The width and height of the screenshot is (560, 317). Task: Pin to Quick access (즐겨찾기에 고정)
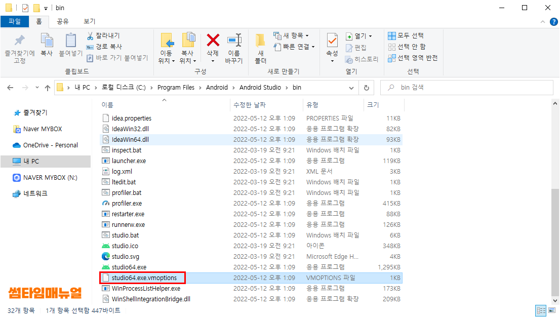[x=20, y=49]
